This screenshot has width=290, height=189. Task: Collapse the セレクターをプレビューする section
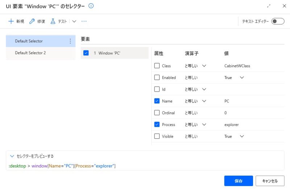12,156
